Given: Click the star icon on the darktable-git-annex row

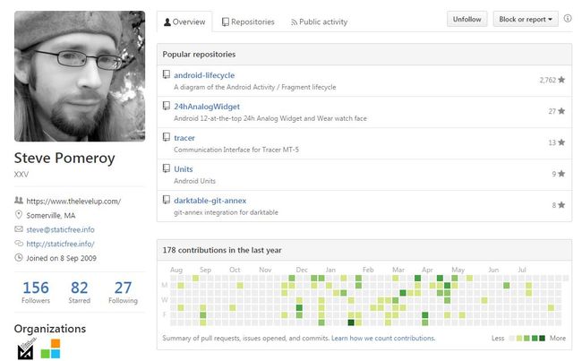Looking at the screenshot, I should [561, 204].
